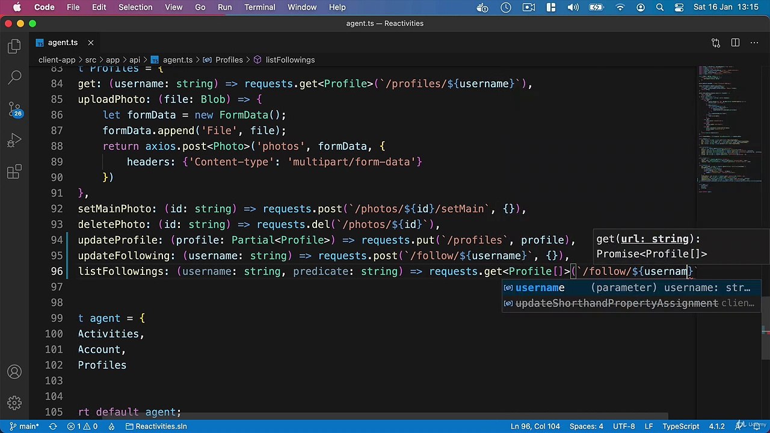Open the Manage gear menu
The height and width of the screenshot is (433, 770).
click(x=14, y=403)
